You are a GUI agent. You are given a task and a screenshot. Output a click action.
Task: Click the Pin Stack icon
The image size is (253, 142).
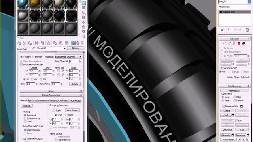221,30
